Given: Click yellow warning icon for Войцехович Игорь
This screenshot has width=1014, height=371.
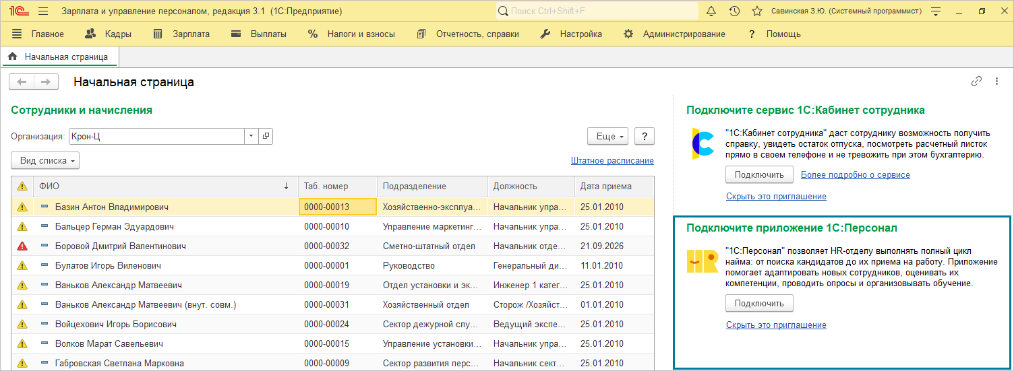Looking at the screenshot, I should (x=22, y=325).
